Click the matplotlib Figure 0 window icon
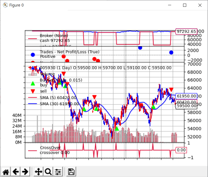Image resolution: width=208 pixels, height=177 pixels. pyautogui.click(x=5, y=5)
